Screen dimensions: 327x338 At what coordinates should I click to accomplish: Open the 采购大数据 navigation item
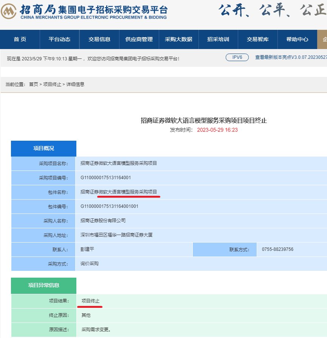click(x=178, y=39)
